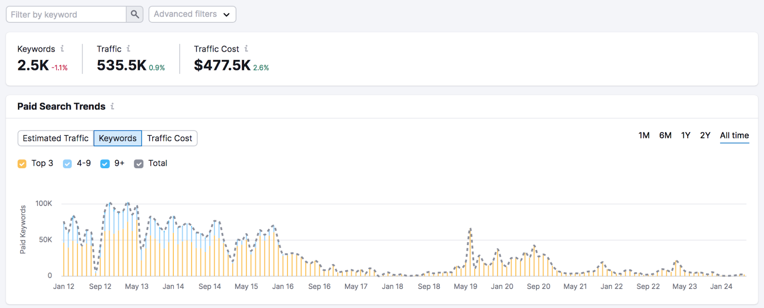Screen dimensions: 764x308
Task: Click the Traffic Cost info icon
Action: click(246, 48)
